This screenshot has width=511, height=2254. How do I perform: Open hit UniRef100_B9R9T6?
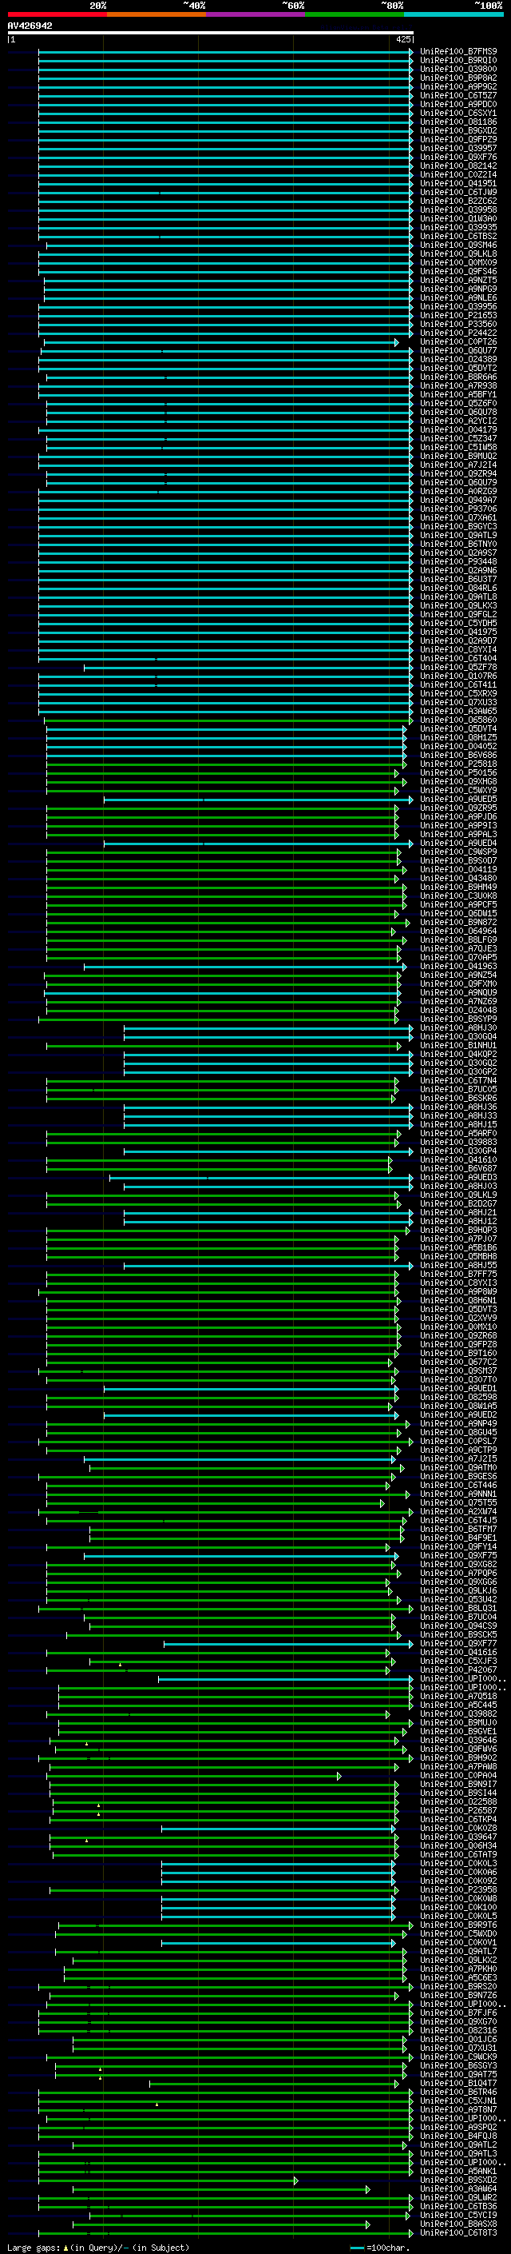[x=458, y=1924]
